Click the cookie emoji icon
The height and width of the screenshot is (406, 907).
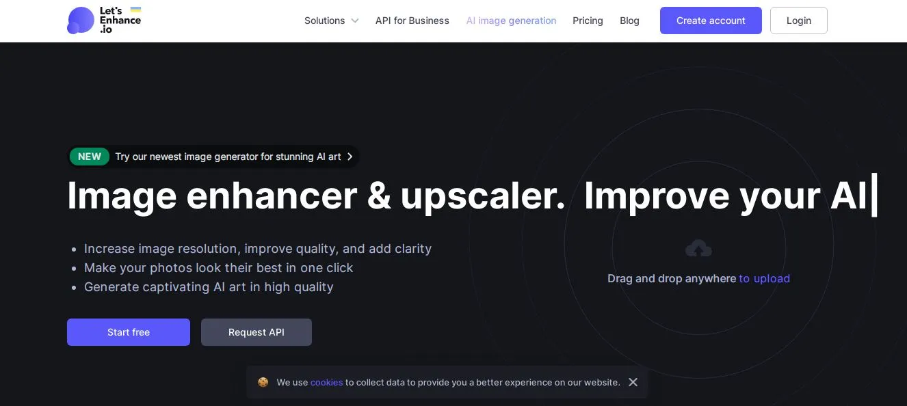[263, 383]
